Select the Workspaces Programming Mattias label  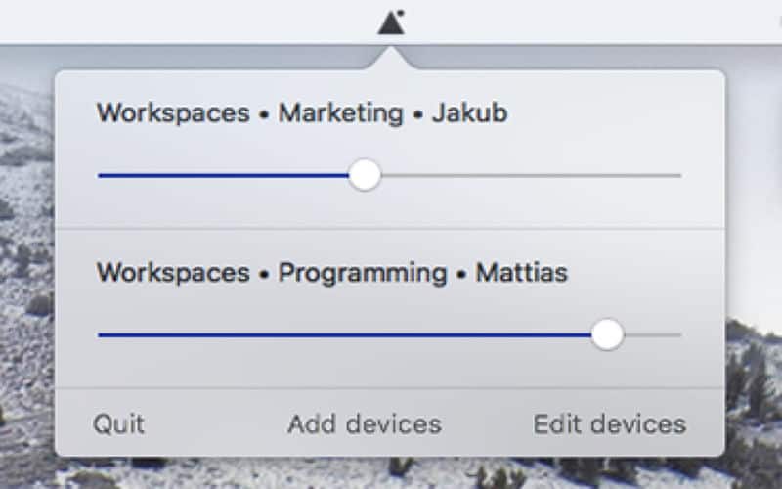(331, 271)
